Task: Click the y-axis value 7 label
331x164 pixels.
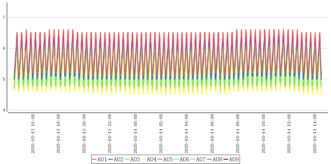Action: point(4,17)
